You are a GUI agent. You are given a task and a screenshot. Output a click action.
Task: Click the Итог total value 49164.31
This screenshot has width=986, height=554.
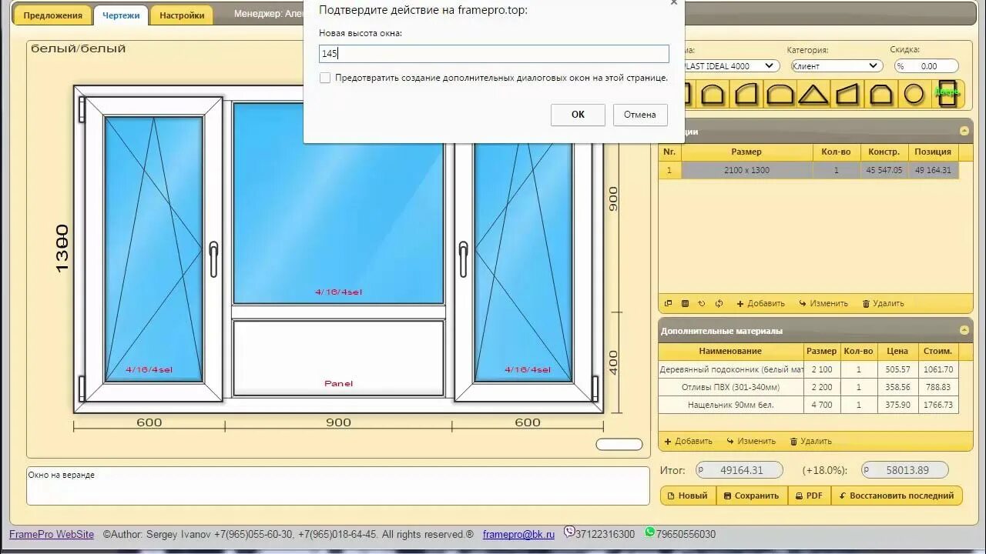tap(739, 470)
